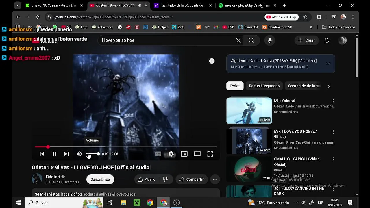This screenshot has height=208, width=370.
Task: Open the tab search dropdown
Action: click(18, 5)
